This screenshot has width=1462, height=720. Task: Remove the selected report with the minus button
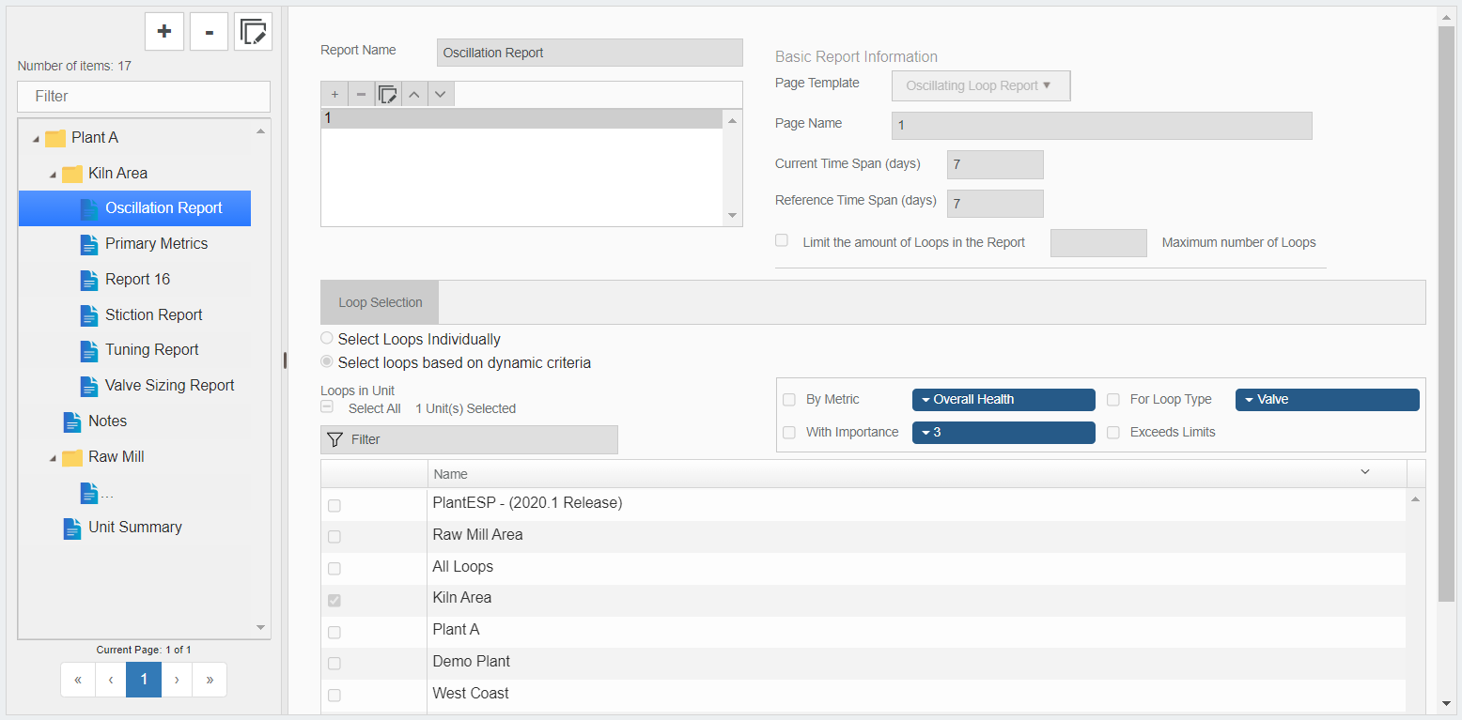pos(209,31)
